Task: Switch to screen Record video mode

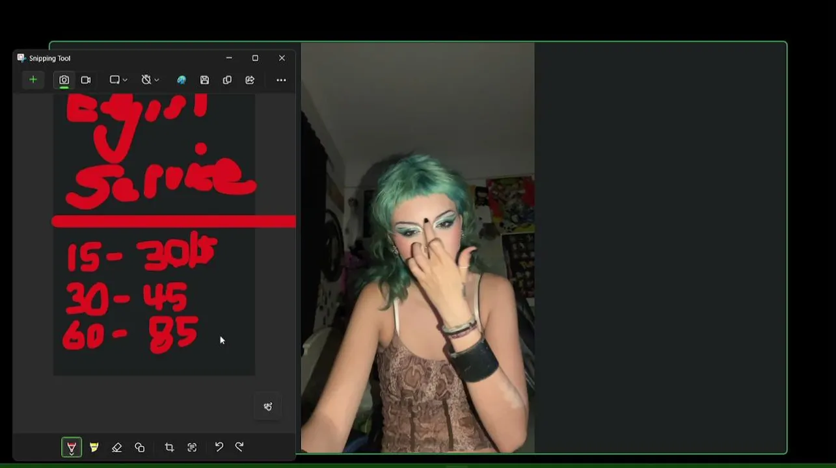Action: (x=86, y=80)
